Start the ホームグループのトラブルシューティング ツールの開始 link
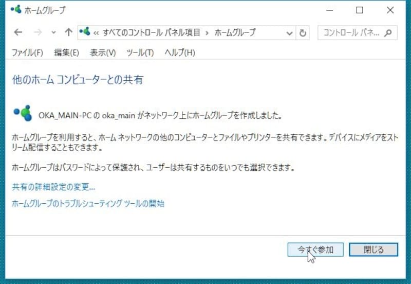The width and height of the screenshot is (411, 284). 88,203
